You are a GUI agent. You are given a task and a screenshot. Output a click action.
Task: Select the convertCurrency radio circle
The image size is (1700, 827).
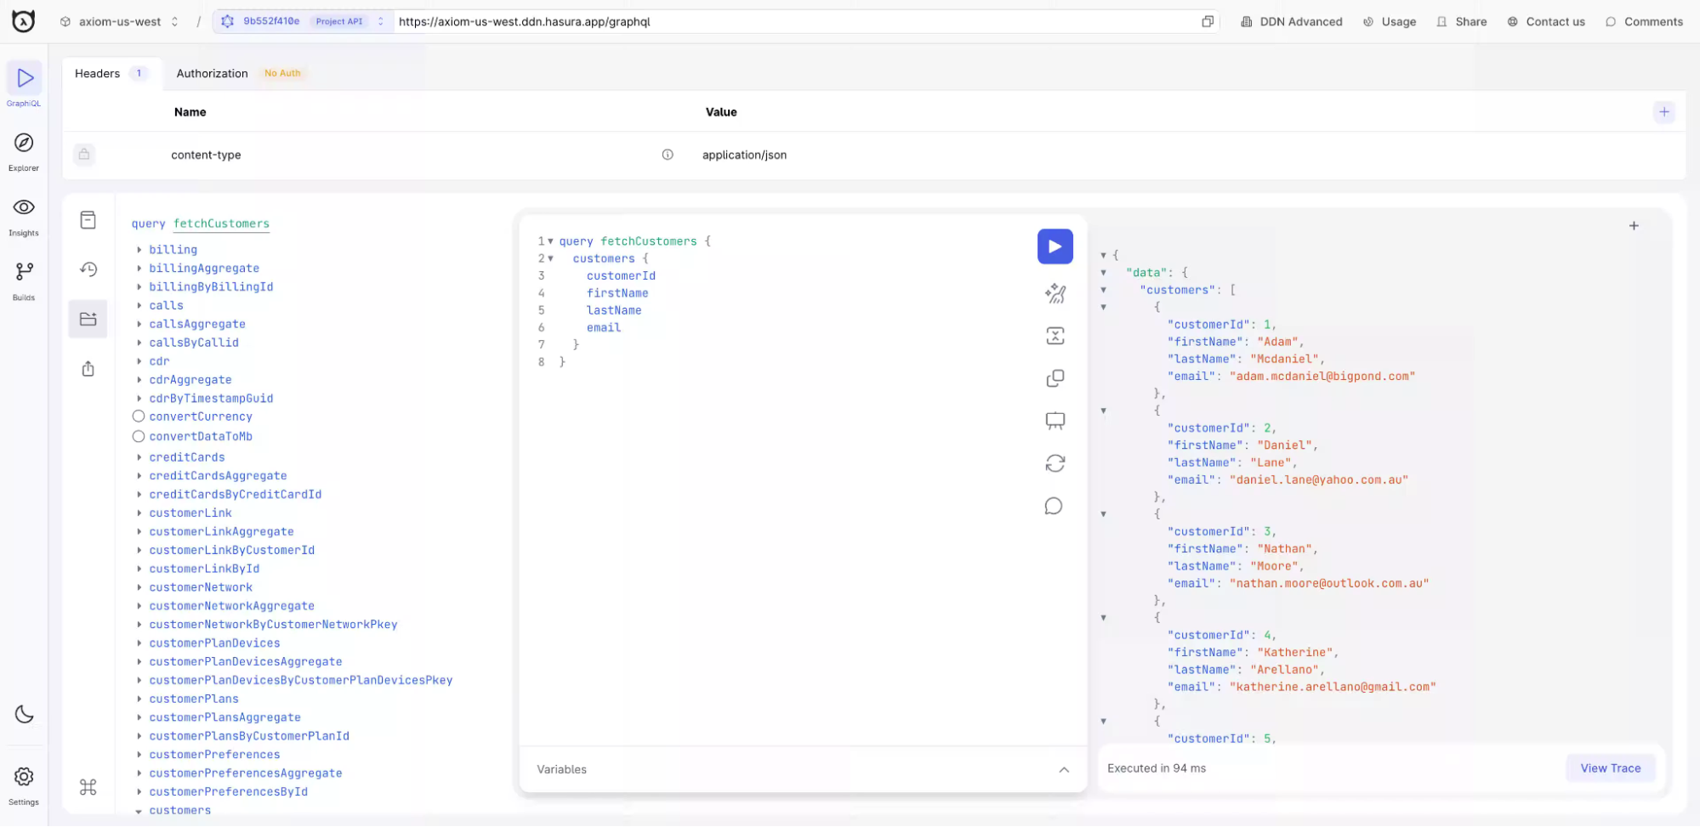(x=139, y=416)
